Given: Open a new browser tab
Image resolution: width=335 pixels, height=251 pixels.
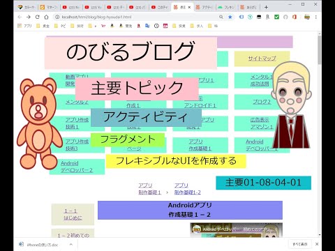Looking at the screenshot, I should (x=266, y=7).
